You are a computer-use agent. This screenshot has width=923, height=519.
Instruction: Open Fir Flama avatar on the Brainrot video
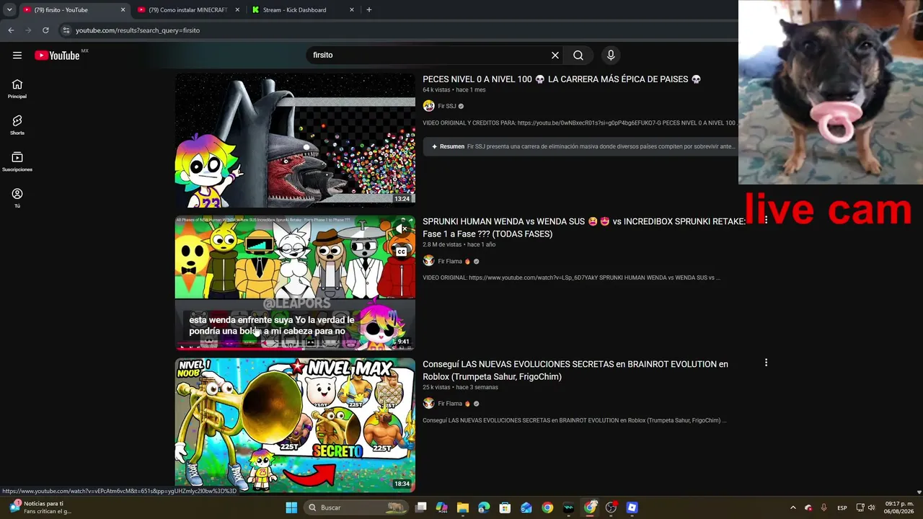tap(428, 404)
